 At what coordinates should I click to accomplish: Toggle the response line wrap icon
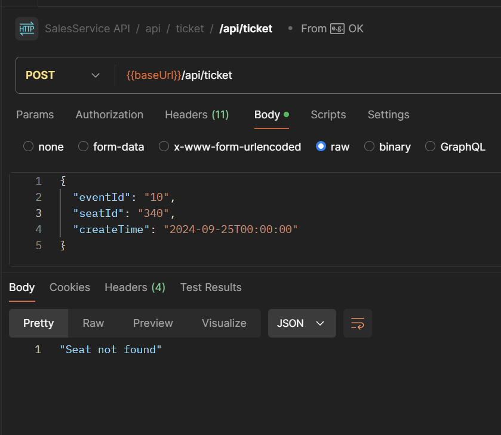(358, 323)
